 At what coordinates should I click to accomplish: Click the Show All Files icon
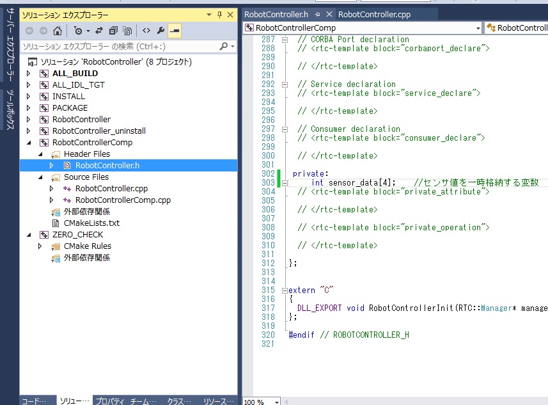[x=127, y=31]
